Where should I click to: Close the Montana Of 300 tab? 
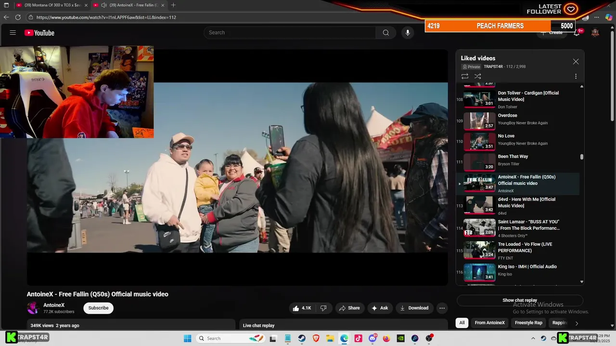86,5
